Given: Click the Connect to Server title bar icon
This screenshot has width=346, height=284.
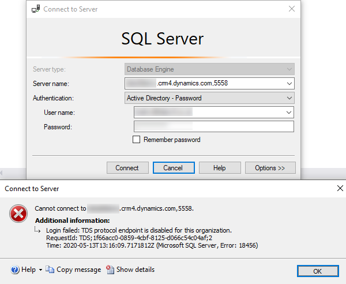Looking at the screenshot, I should click(36, 9).
